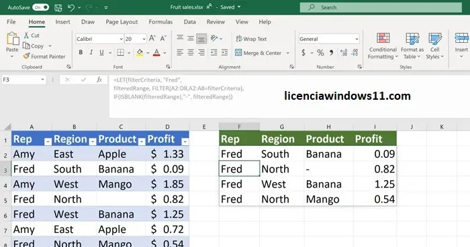The image size is (470, 247).
Task: Click Decrease Decimal icon
Action: point(355,53)
